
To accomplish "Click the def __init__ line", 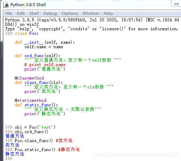I will click(x=45, y=42).
